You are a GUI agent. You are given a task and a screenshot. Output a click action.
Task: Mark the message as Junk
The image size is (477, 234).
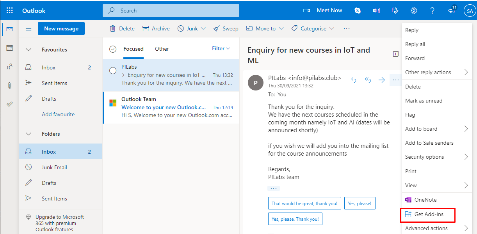[x=188, y=28]
